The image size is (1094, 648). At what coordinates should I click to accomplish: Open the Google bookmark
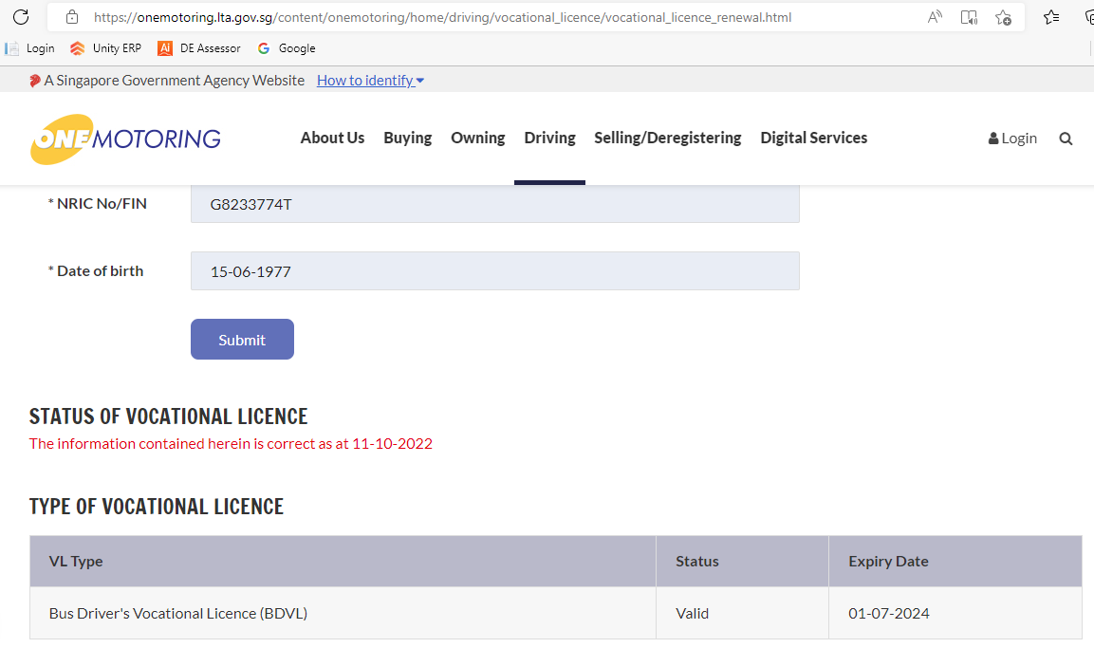287,48
